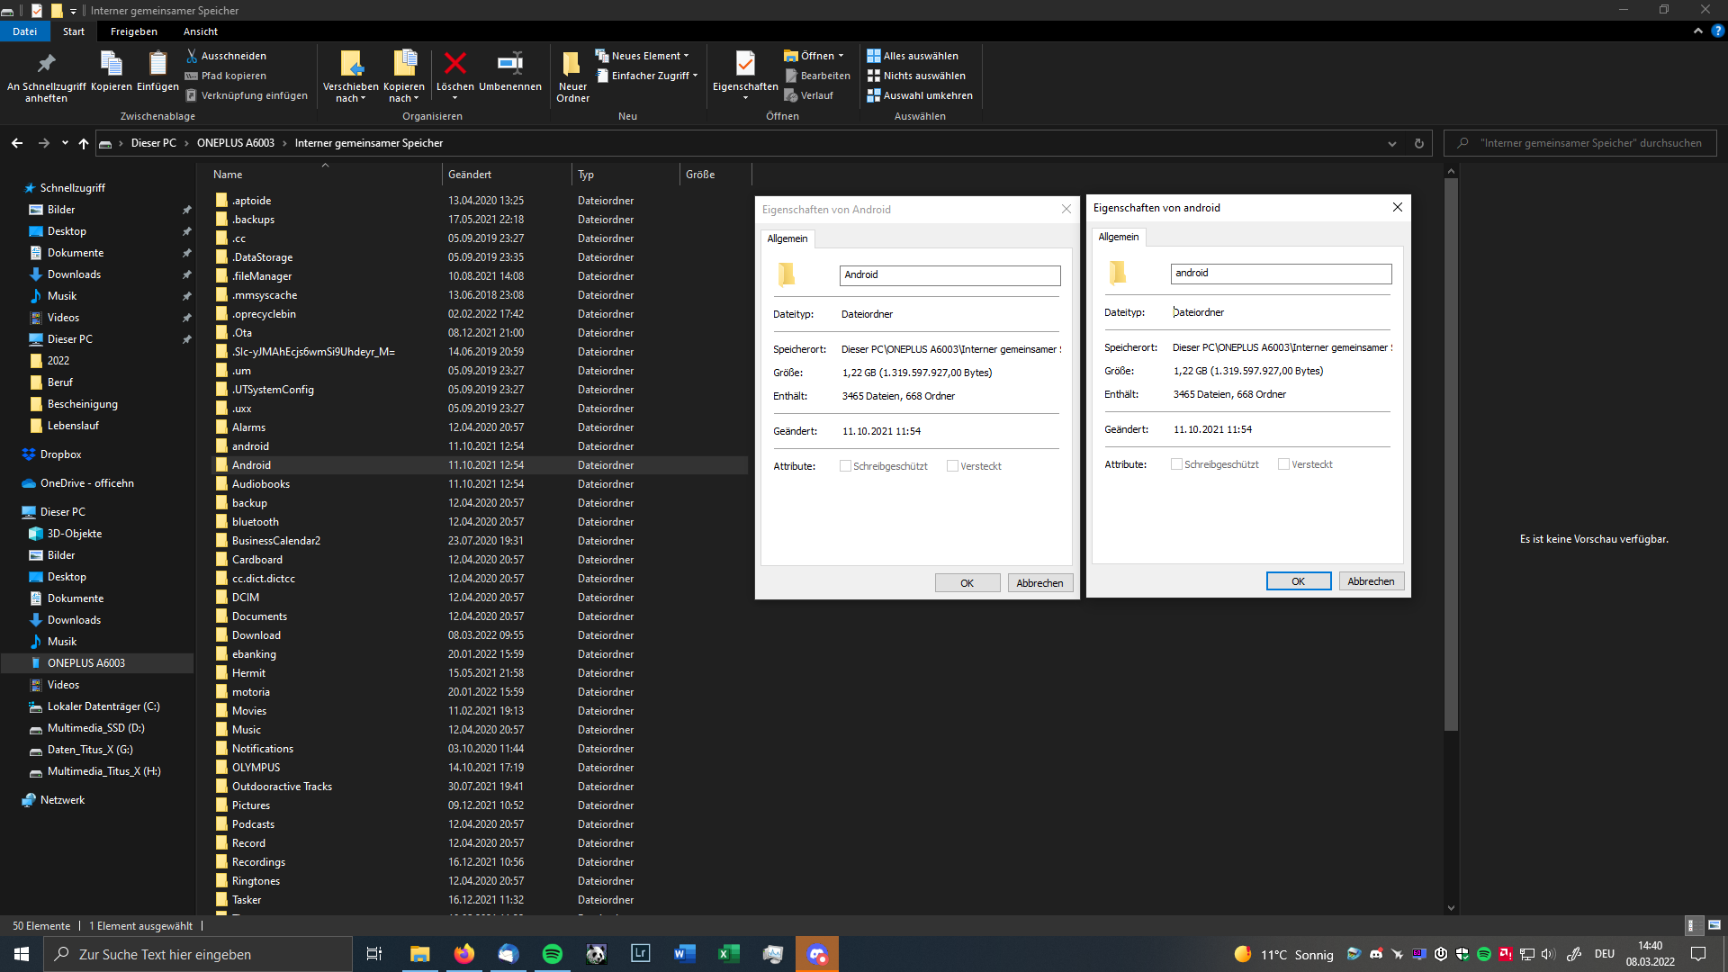The width and height of the screenshot is (1728, 972).
Task: Create a new folder with Neuer Ordner
Action: [x=572, y=76]
